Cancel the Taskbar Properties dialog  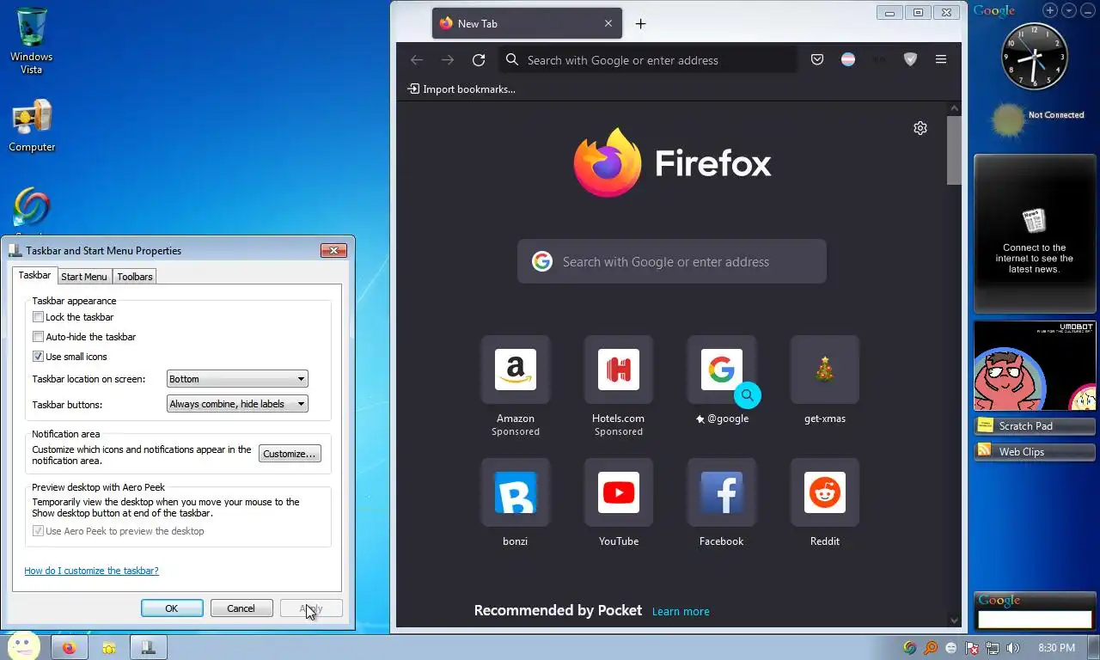tap(241, 608)
